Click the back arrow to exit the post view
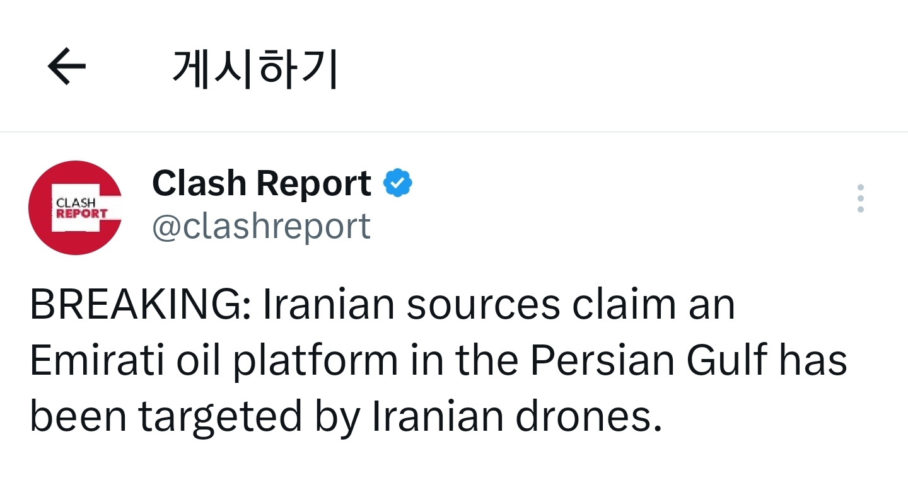The image size is (908, 478). click(66, 65)
